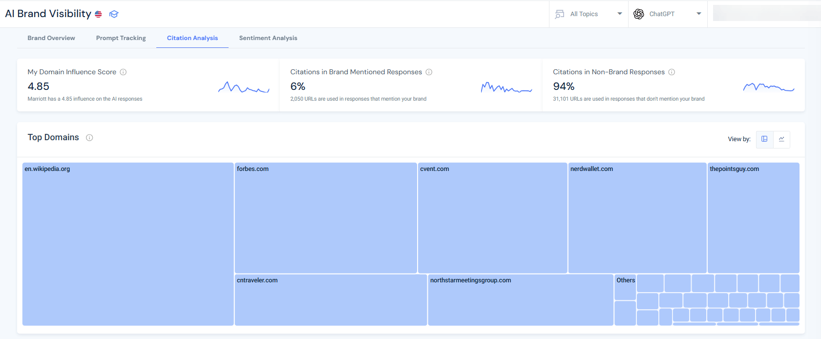Expand the ChatGPT model dropdown
The height and width of the screenshot is (339, 821).
click(699, 14)
